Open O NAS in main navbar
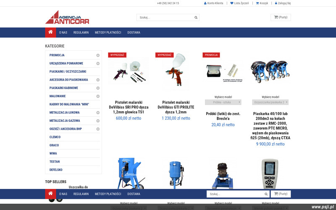336x210 pixels. pyautogui.click(x=63, y=33)
